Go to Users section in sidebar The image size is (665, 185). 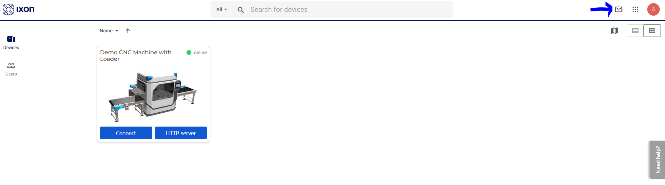[x=11, y=69]
